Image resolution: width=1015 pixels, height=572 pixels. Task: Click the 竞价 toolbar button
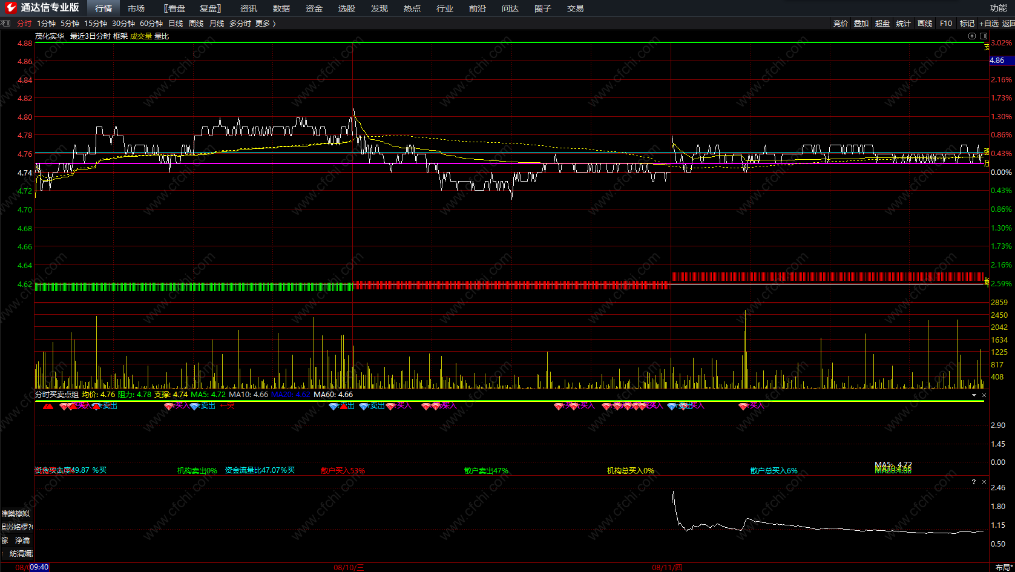coord(841,24)
